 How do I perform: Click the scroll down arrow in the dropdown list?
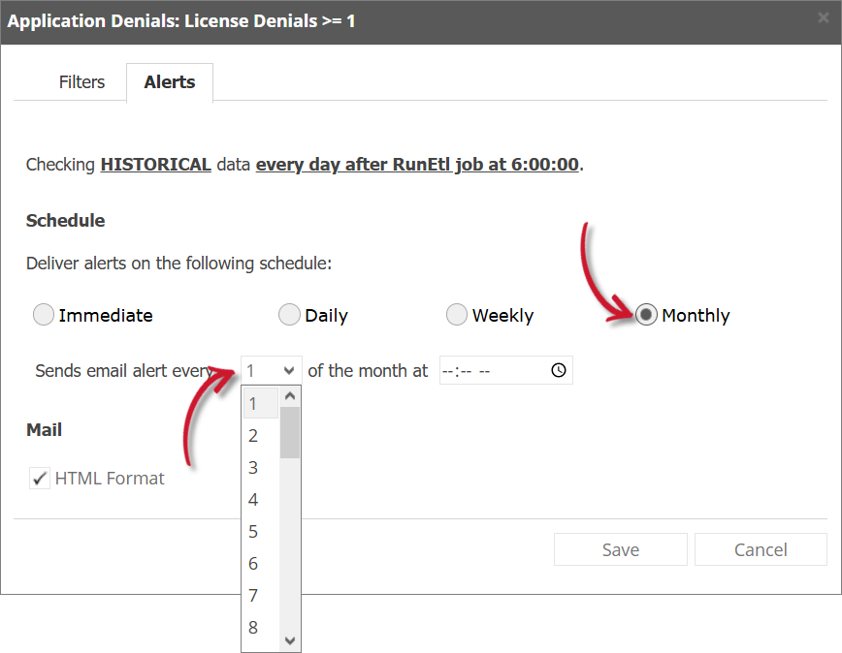pos(290,640)
